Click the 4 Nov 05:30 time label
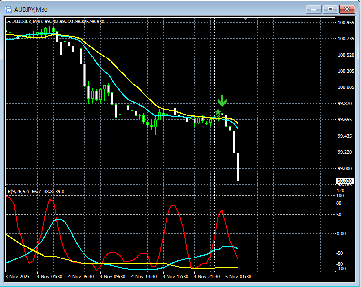Screen dimensions: 361x287 click(x=81, y=276)
